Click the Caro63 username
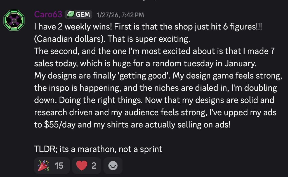This screenshot has height=177, width=288. tap(48, 14)
